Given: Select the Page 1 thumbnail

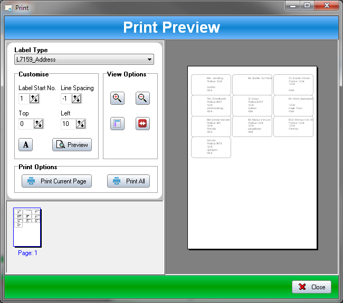Looking at the screenshot, I should [x=27, y=227].
